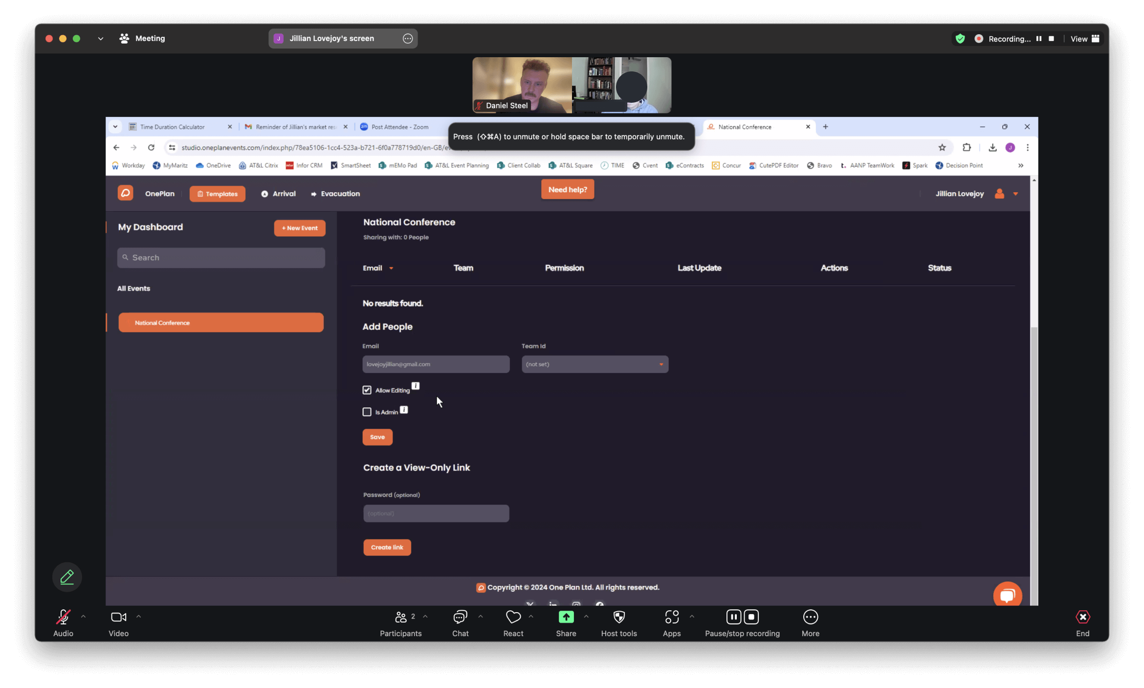Viewport: 1144px width, 688px height.
Task: Click the Create link button
Action: (x=387, y=547)
